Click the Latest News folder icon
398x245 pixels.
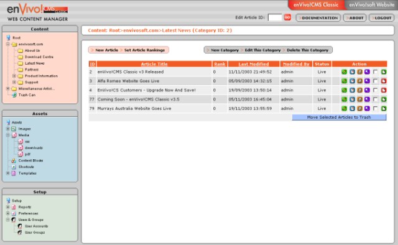21,63
